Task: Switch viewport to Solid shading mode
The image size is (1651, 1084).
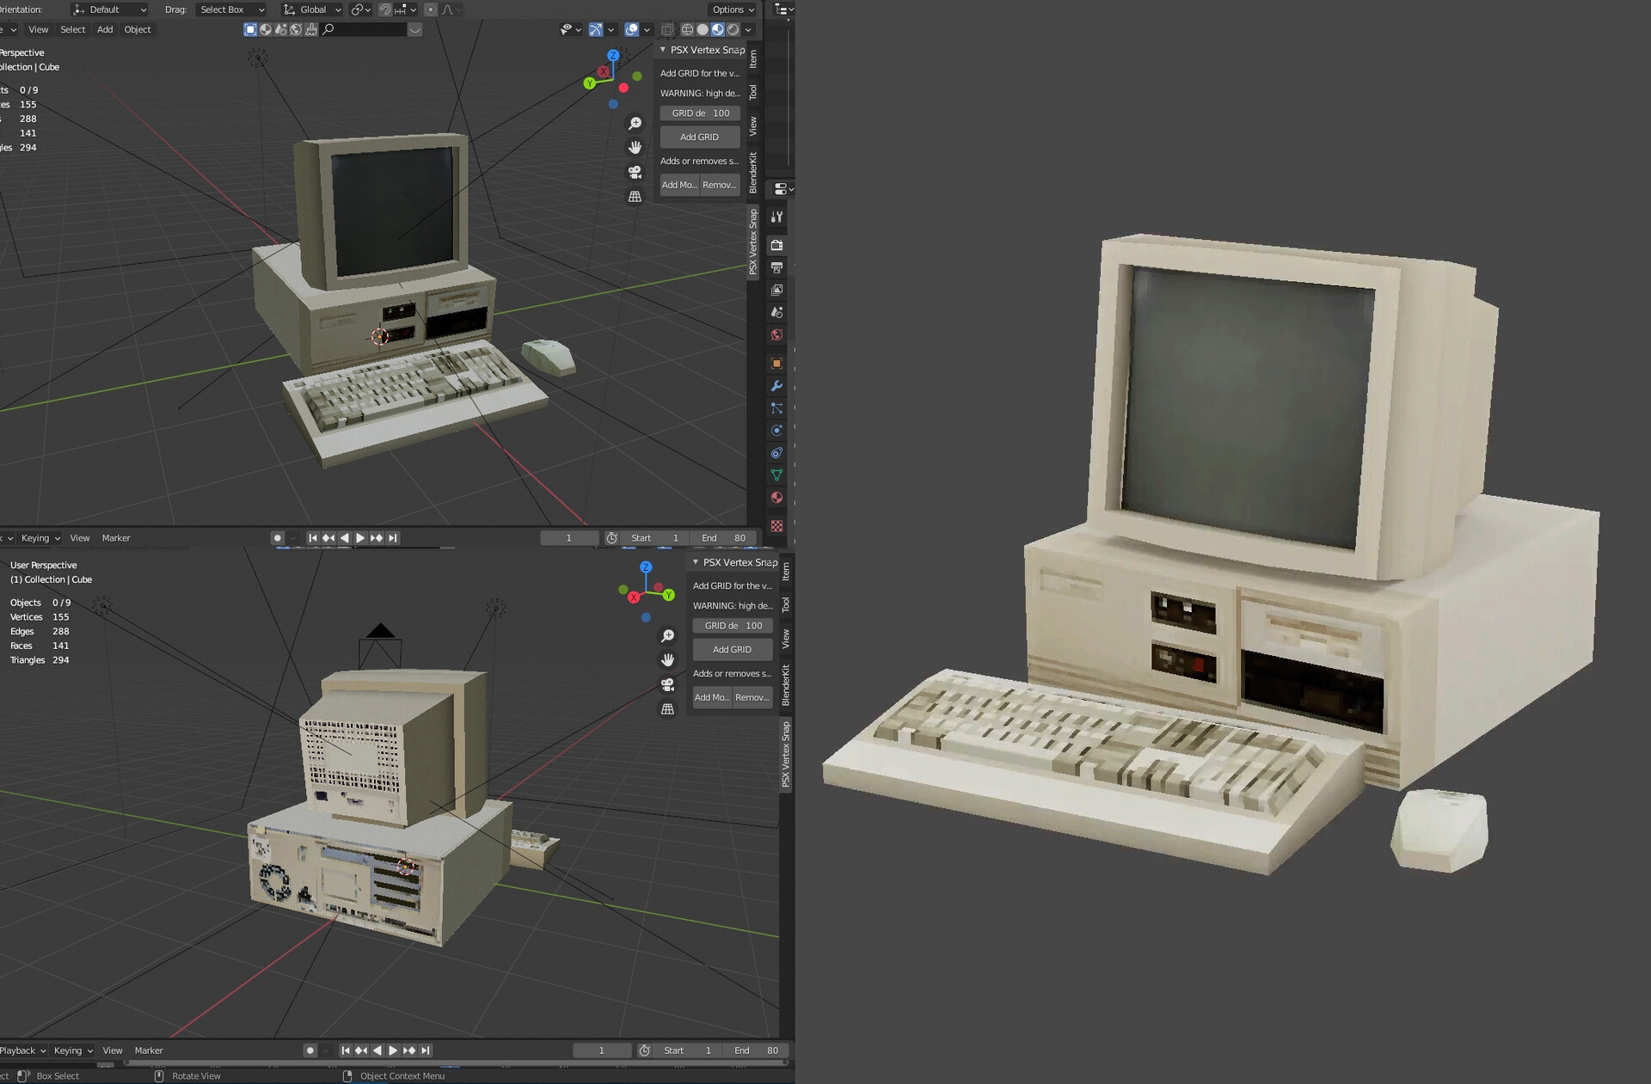Action: [703, 30]
